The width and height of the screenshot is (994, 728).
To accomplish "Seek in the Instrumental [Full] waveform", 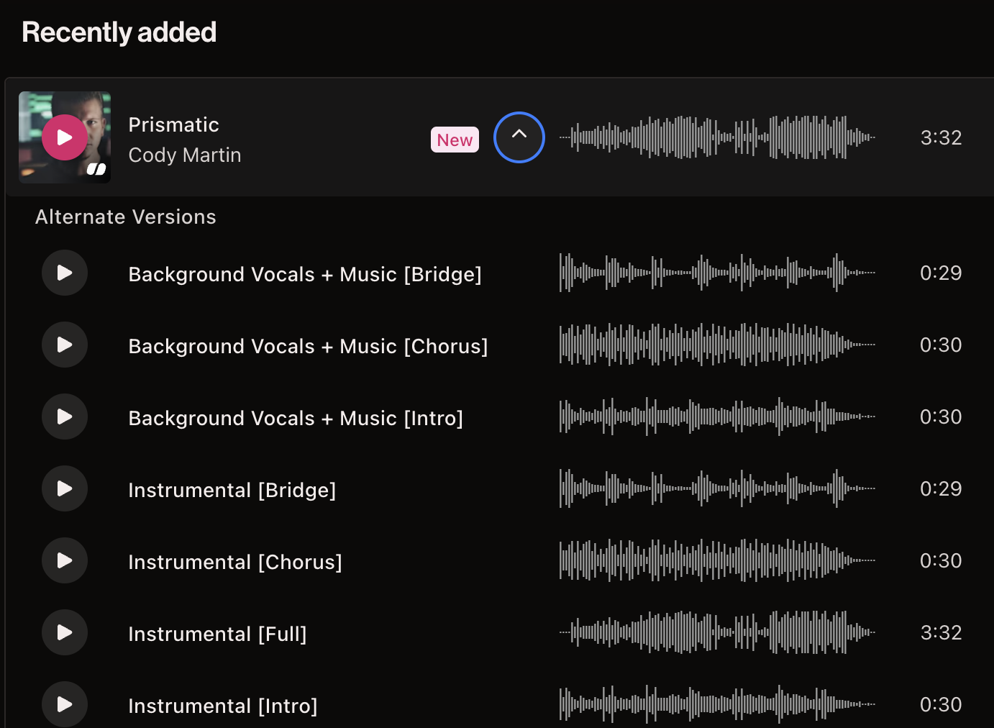I will [x=717, y=632].
